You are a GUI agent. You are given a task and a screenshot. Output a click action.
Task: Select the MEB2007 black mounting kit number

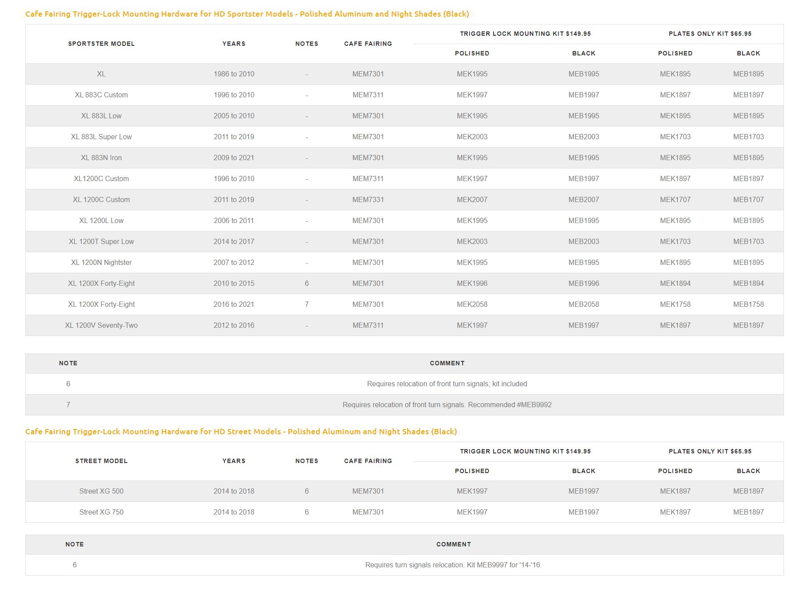click(584, 199)
